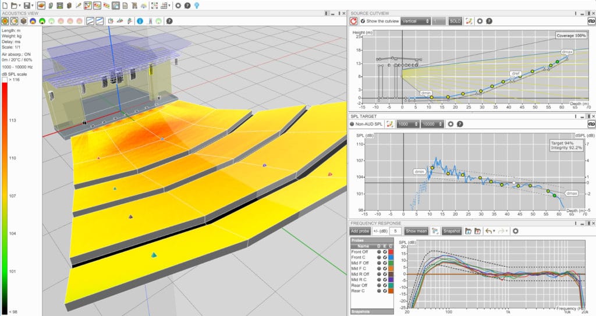Click the +/- (dB) value input field

(x=396, y=231)
